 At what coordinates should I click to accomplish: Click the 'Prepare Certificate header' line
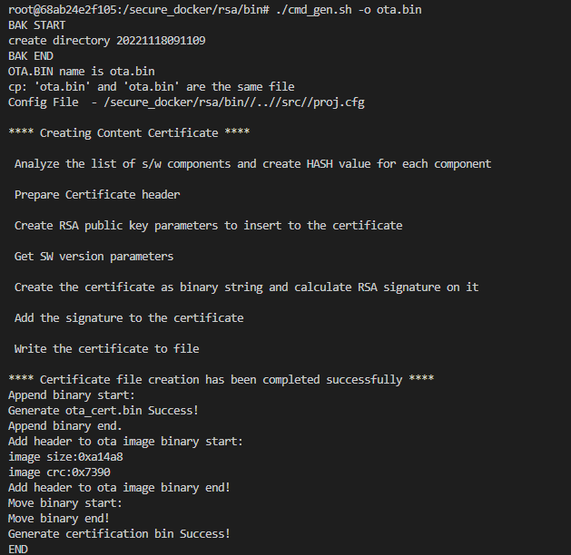[x=97, y=195]
